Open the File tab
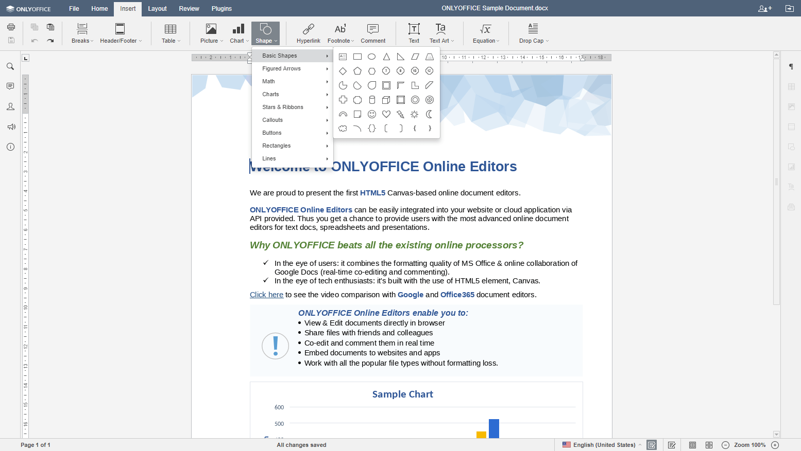Screen dimensions: 801x451 click(x=74, y=9)
